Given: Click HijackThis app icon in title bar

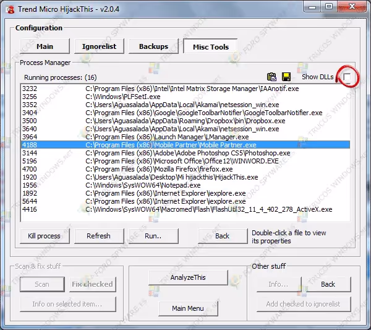Looking at the screenshot, I should (10, 9).
